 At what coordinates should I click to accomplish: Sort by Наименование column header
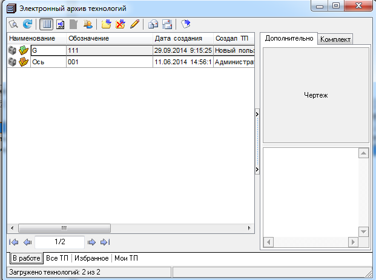click(36, 38)
